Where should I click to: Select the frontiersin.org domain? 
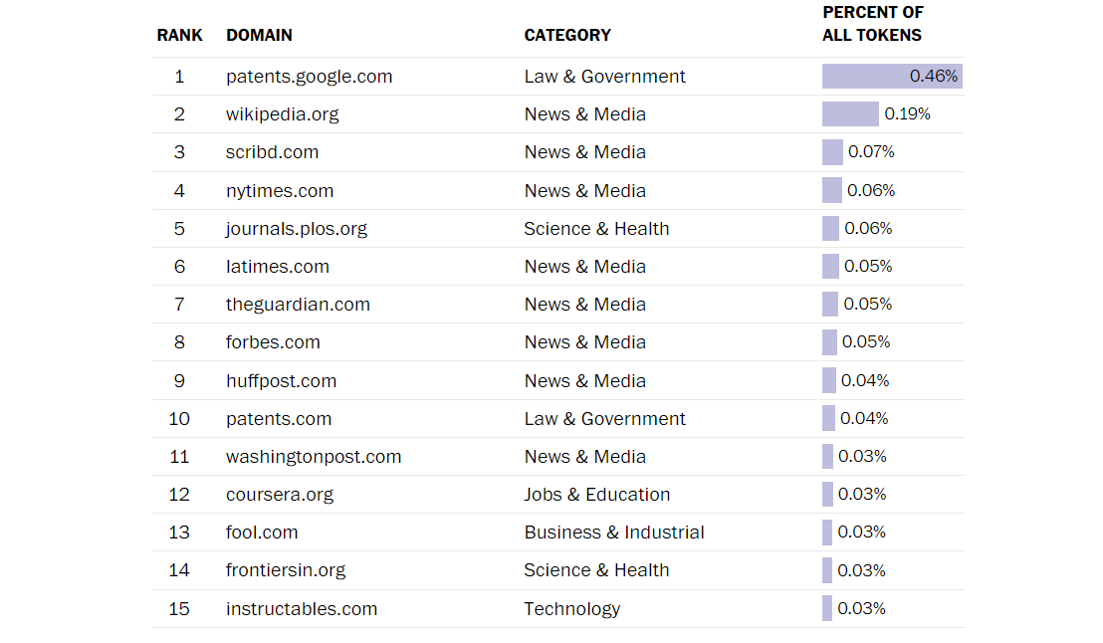tap(286, 570)
